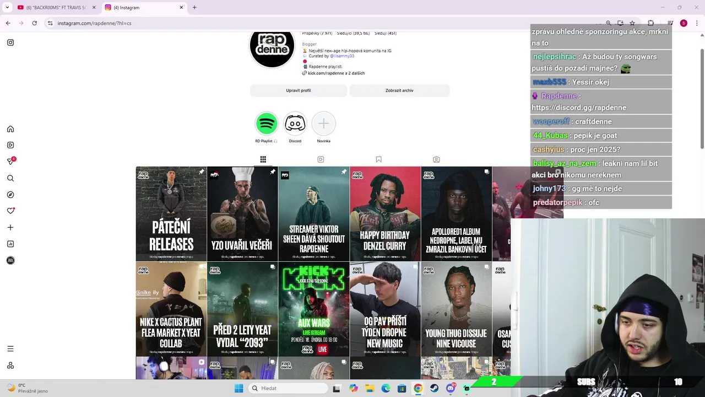Open the Sledující followers count
The height and width of the screenshot is (397, 705).
(x=353, y=34)
